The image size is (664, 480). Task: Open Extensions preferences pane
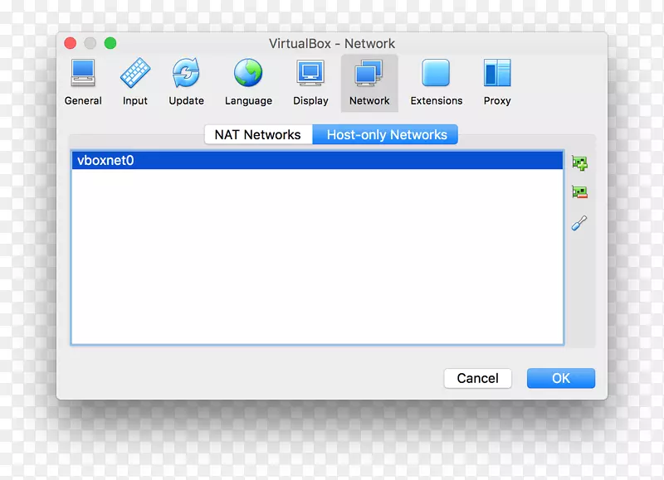click(x=436, y=80)
